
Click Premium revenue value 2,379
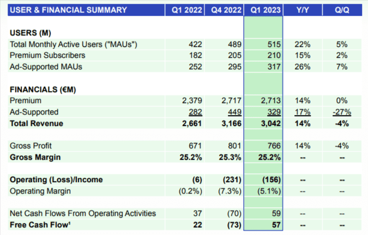point(192,101)
